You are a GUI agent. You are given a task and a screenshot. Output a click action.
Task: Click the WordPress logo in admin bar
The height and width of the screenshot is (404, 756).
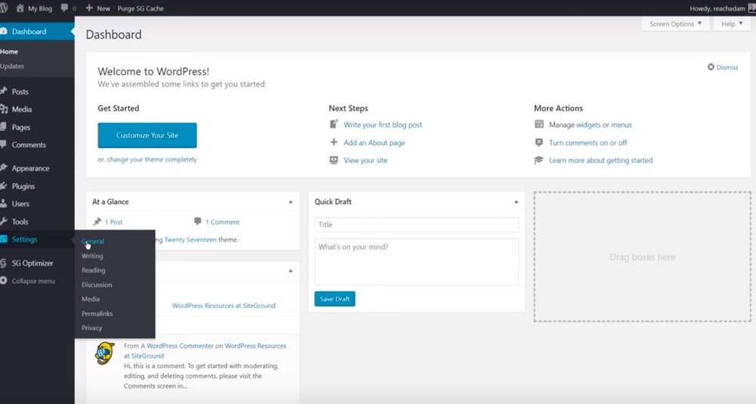(x=3, y=8)
